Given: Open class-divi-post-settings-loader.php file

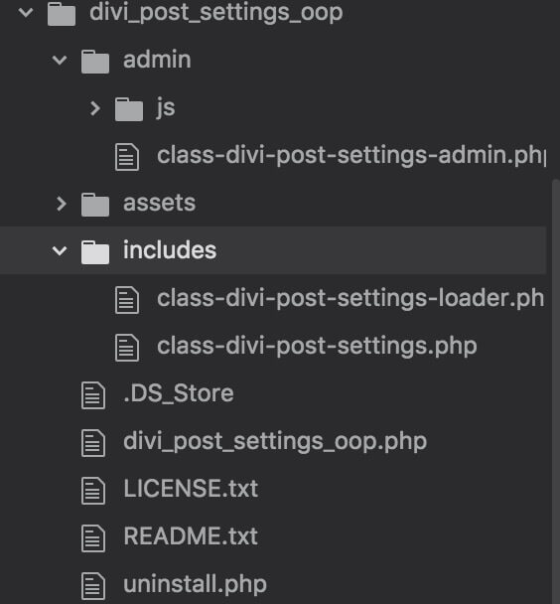Looking at the screenshot, I should coord(350,299).
